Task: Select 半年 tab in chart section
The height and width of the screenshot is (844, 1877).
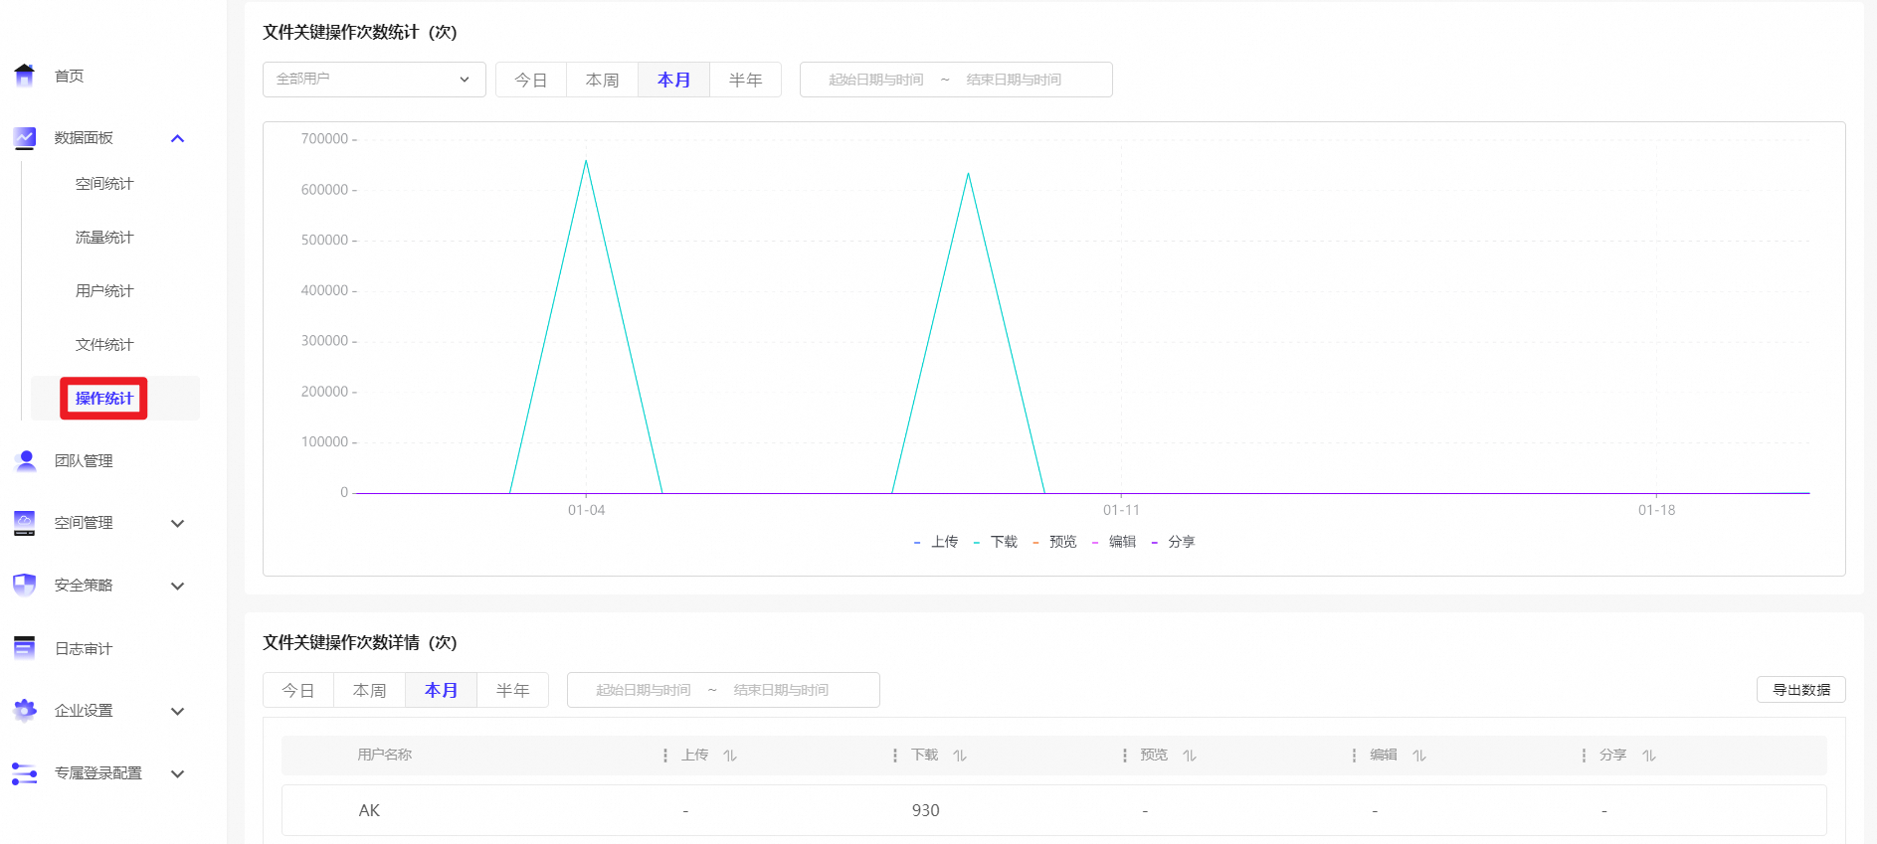Action: tap(746, 80)
